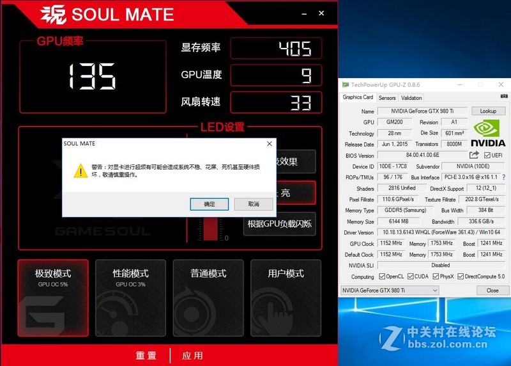The image size is (511, 366).
Task: Cancel warning dialog with 取消
Action: pos(254,204)
